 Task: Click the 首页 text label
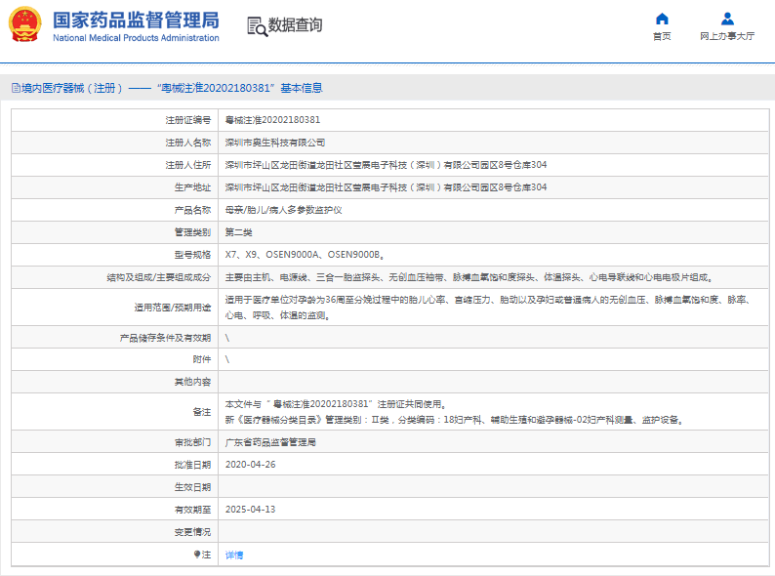tap(662, 36)
